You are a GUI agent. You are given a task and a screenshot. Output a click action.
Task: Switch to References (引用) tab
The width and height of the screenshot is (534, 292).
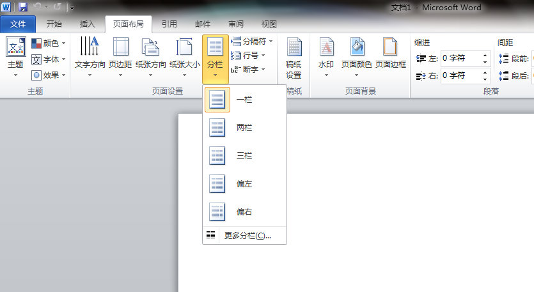click(169, 24)
